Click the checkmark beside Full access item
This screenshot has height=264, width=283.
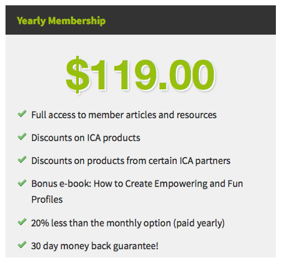click(x=22, y=114)
